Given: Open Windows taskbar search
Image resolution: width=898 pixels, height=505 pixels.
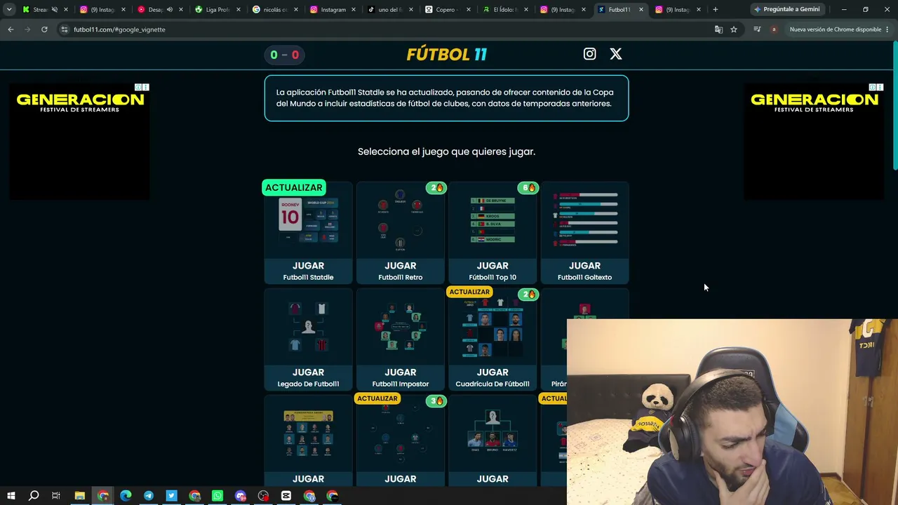Looking at the screenshot, I should pyautogui.click(x=34, y=496).
